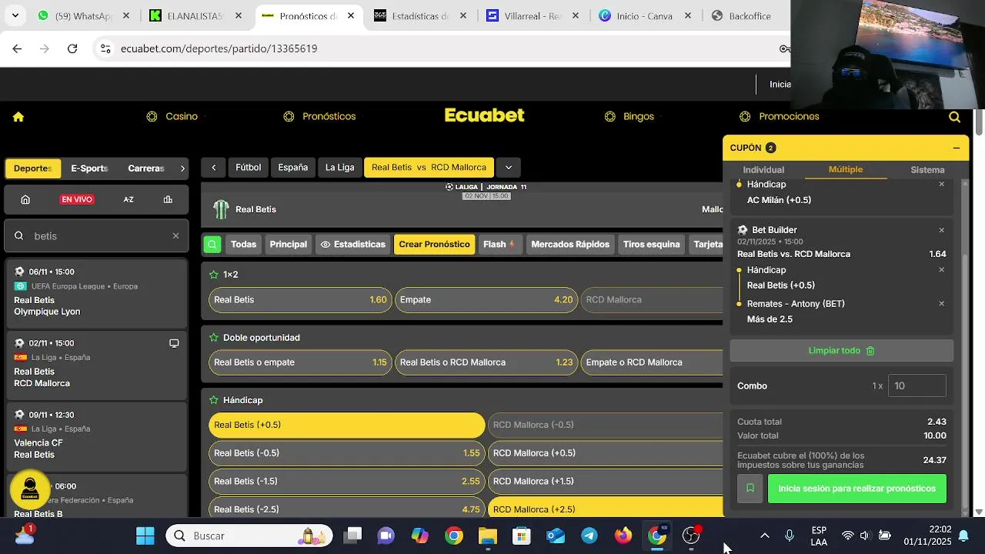This screenshot has height=554, width=985.
Task: Open Valencia CF vs Real Betis match
Action: click(x=96, y=436)
